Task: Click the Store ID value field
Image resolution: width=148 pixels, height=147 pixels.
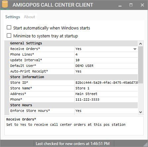Action: pyautogui.click(x=106, y=83)
